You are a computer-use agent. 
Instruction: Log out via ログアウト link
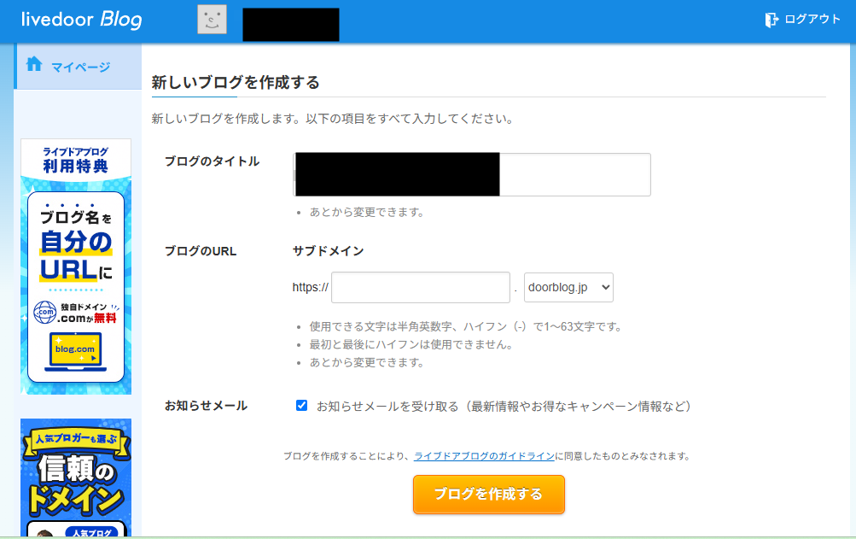tap(812, 19)
